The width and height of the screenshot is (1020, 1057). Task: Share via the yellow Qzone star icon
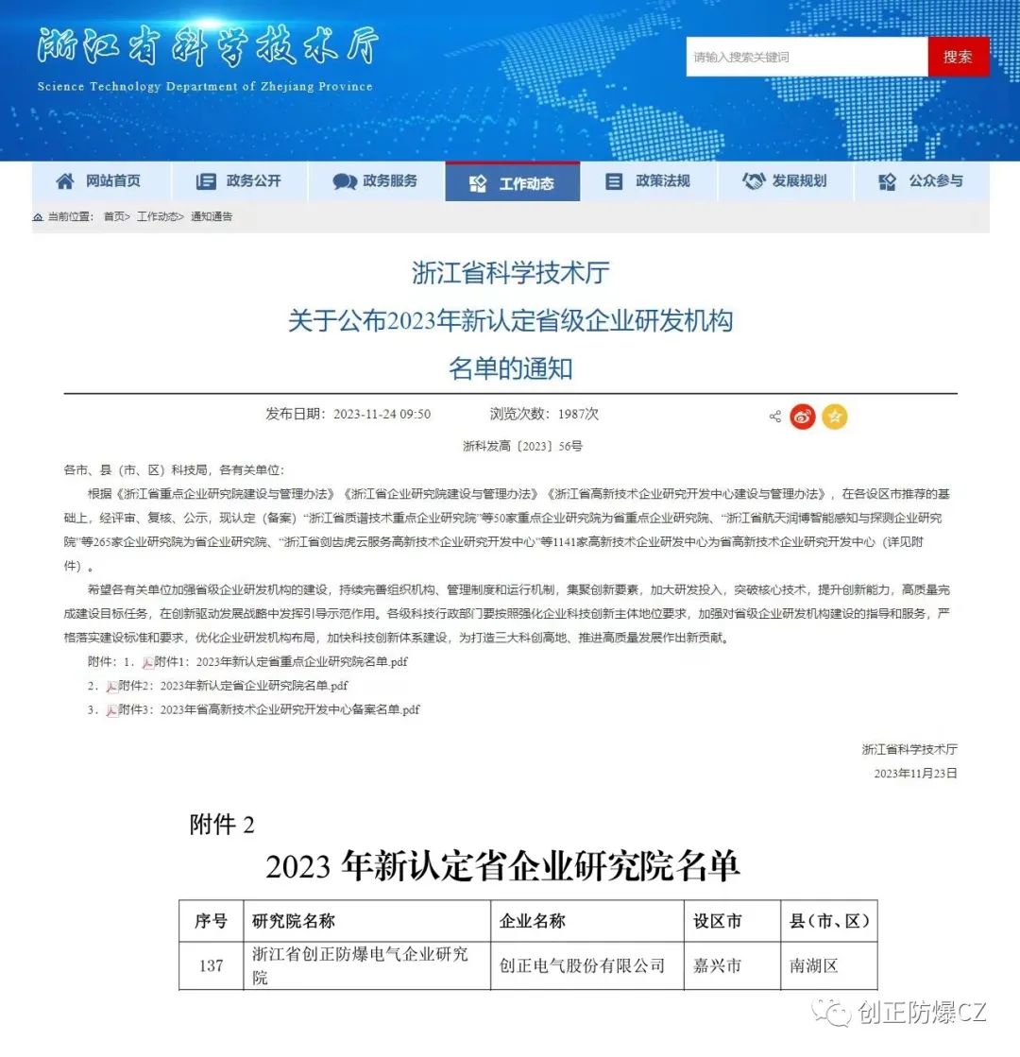pyautogui.click(x=834, y=417)
